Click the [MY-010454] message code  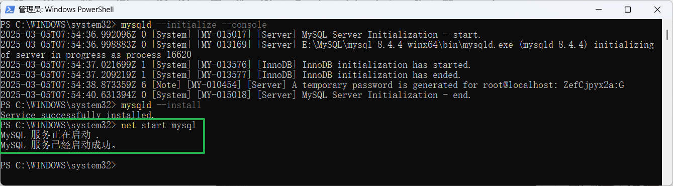click(214, 85)
